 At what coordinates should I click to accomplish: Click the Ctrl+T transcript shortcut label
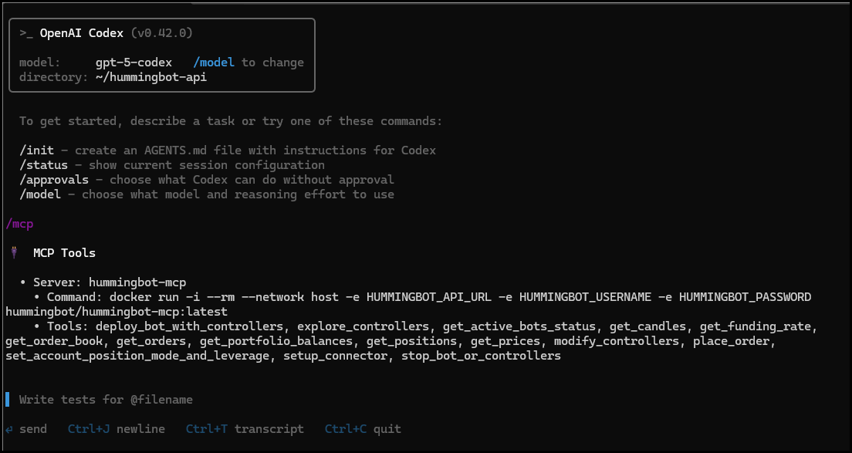[245, 428]
